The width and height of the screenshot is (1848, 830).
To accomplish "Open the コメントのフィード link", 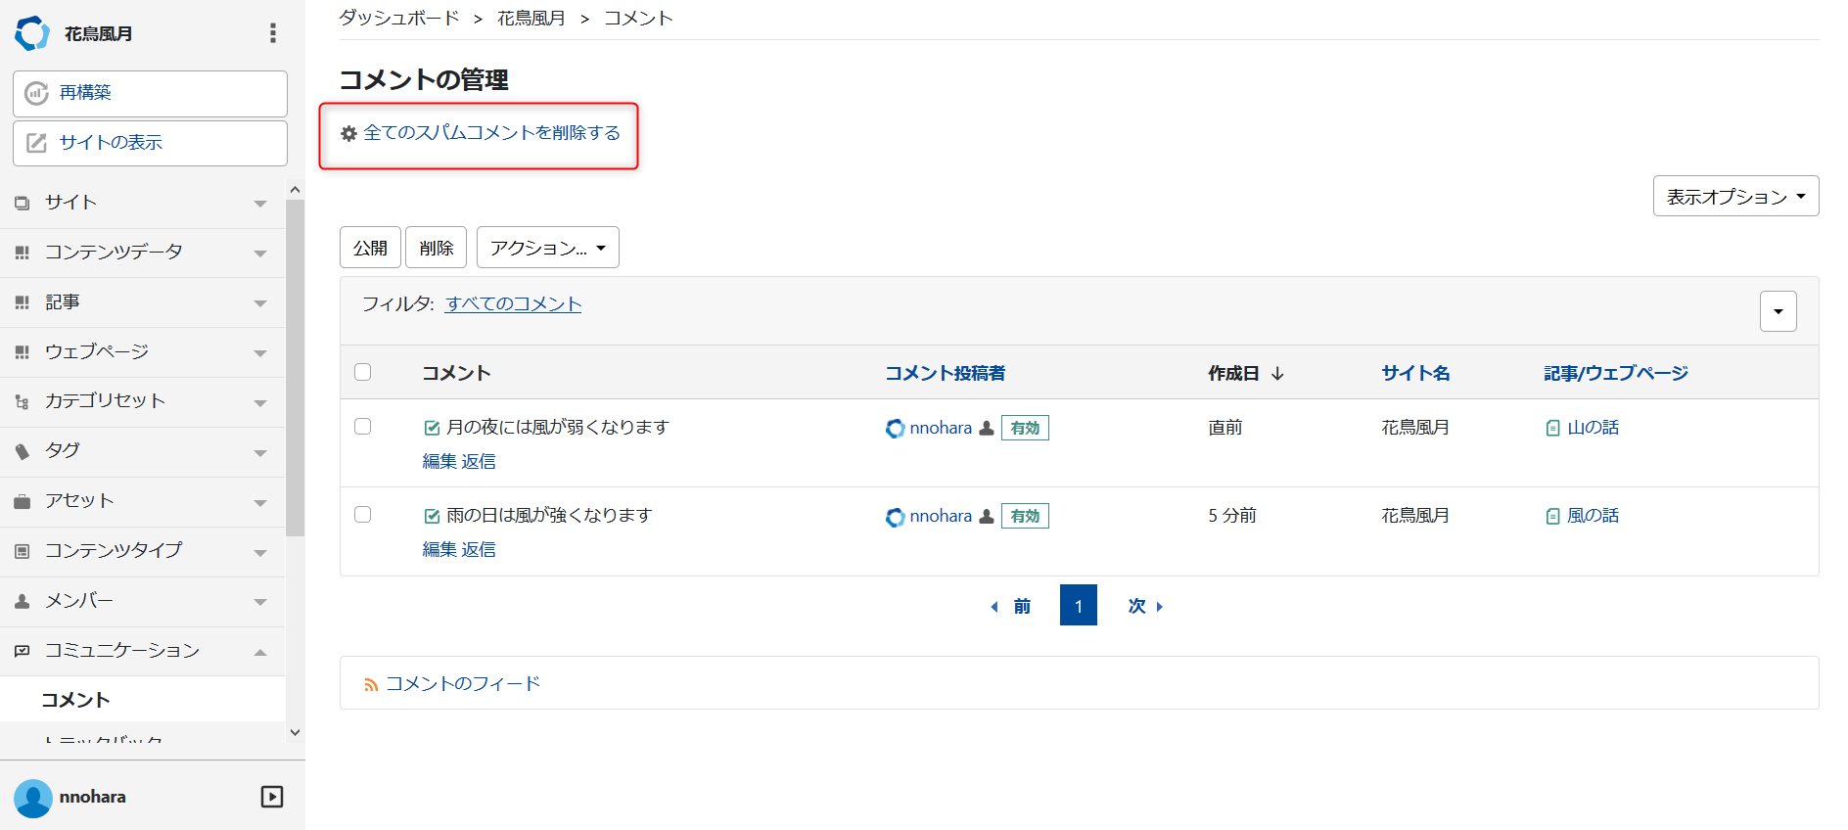I will [x=463, y=683].
